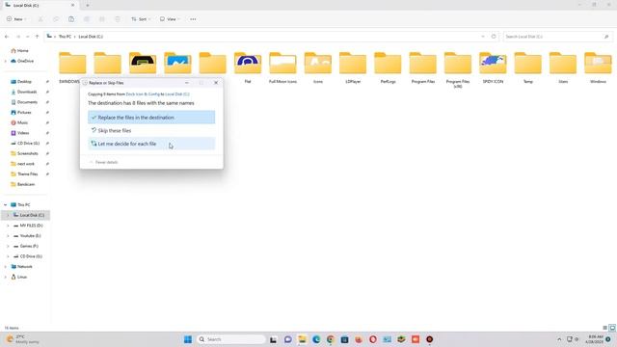Show hidden system tray icons chevron

click(x=559, y=339)
